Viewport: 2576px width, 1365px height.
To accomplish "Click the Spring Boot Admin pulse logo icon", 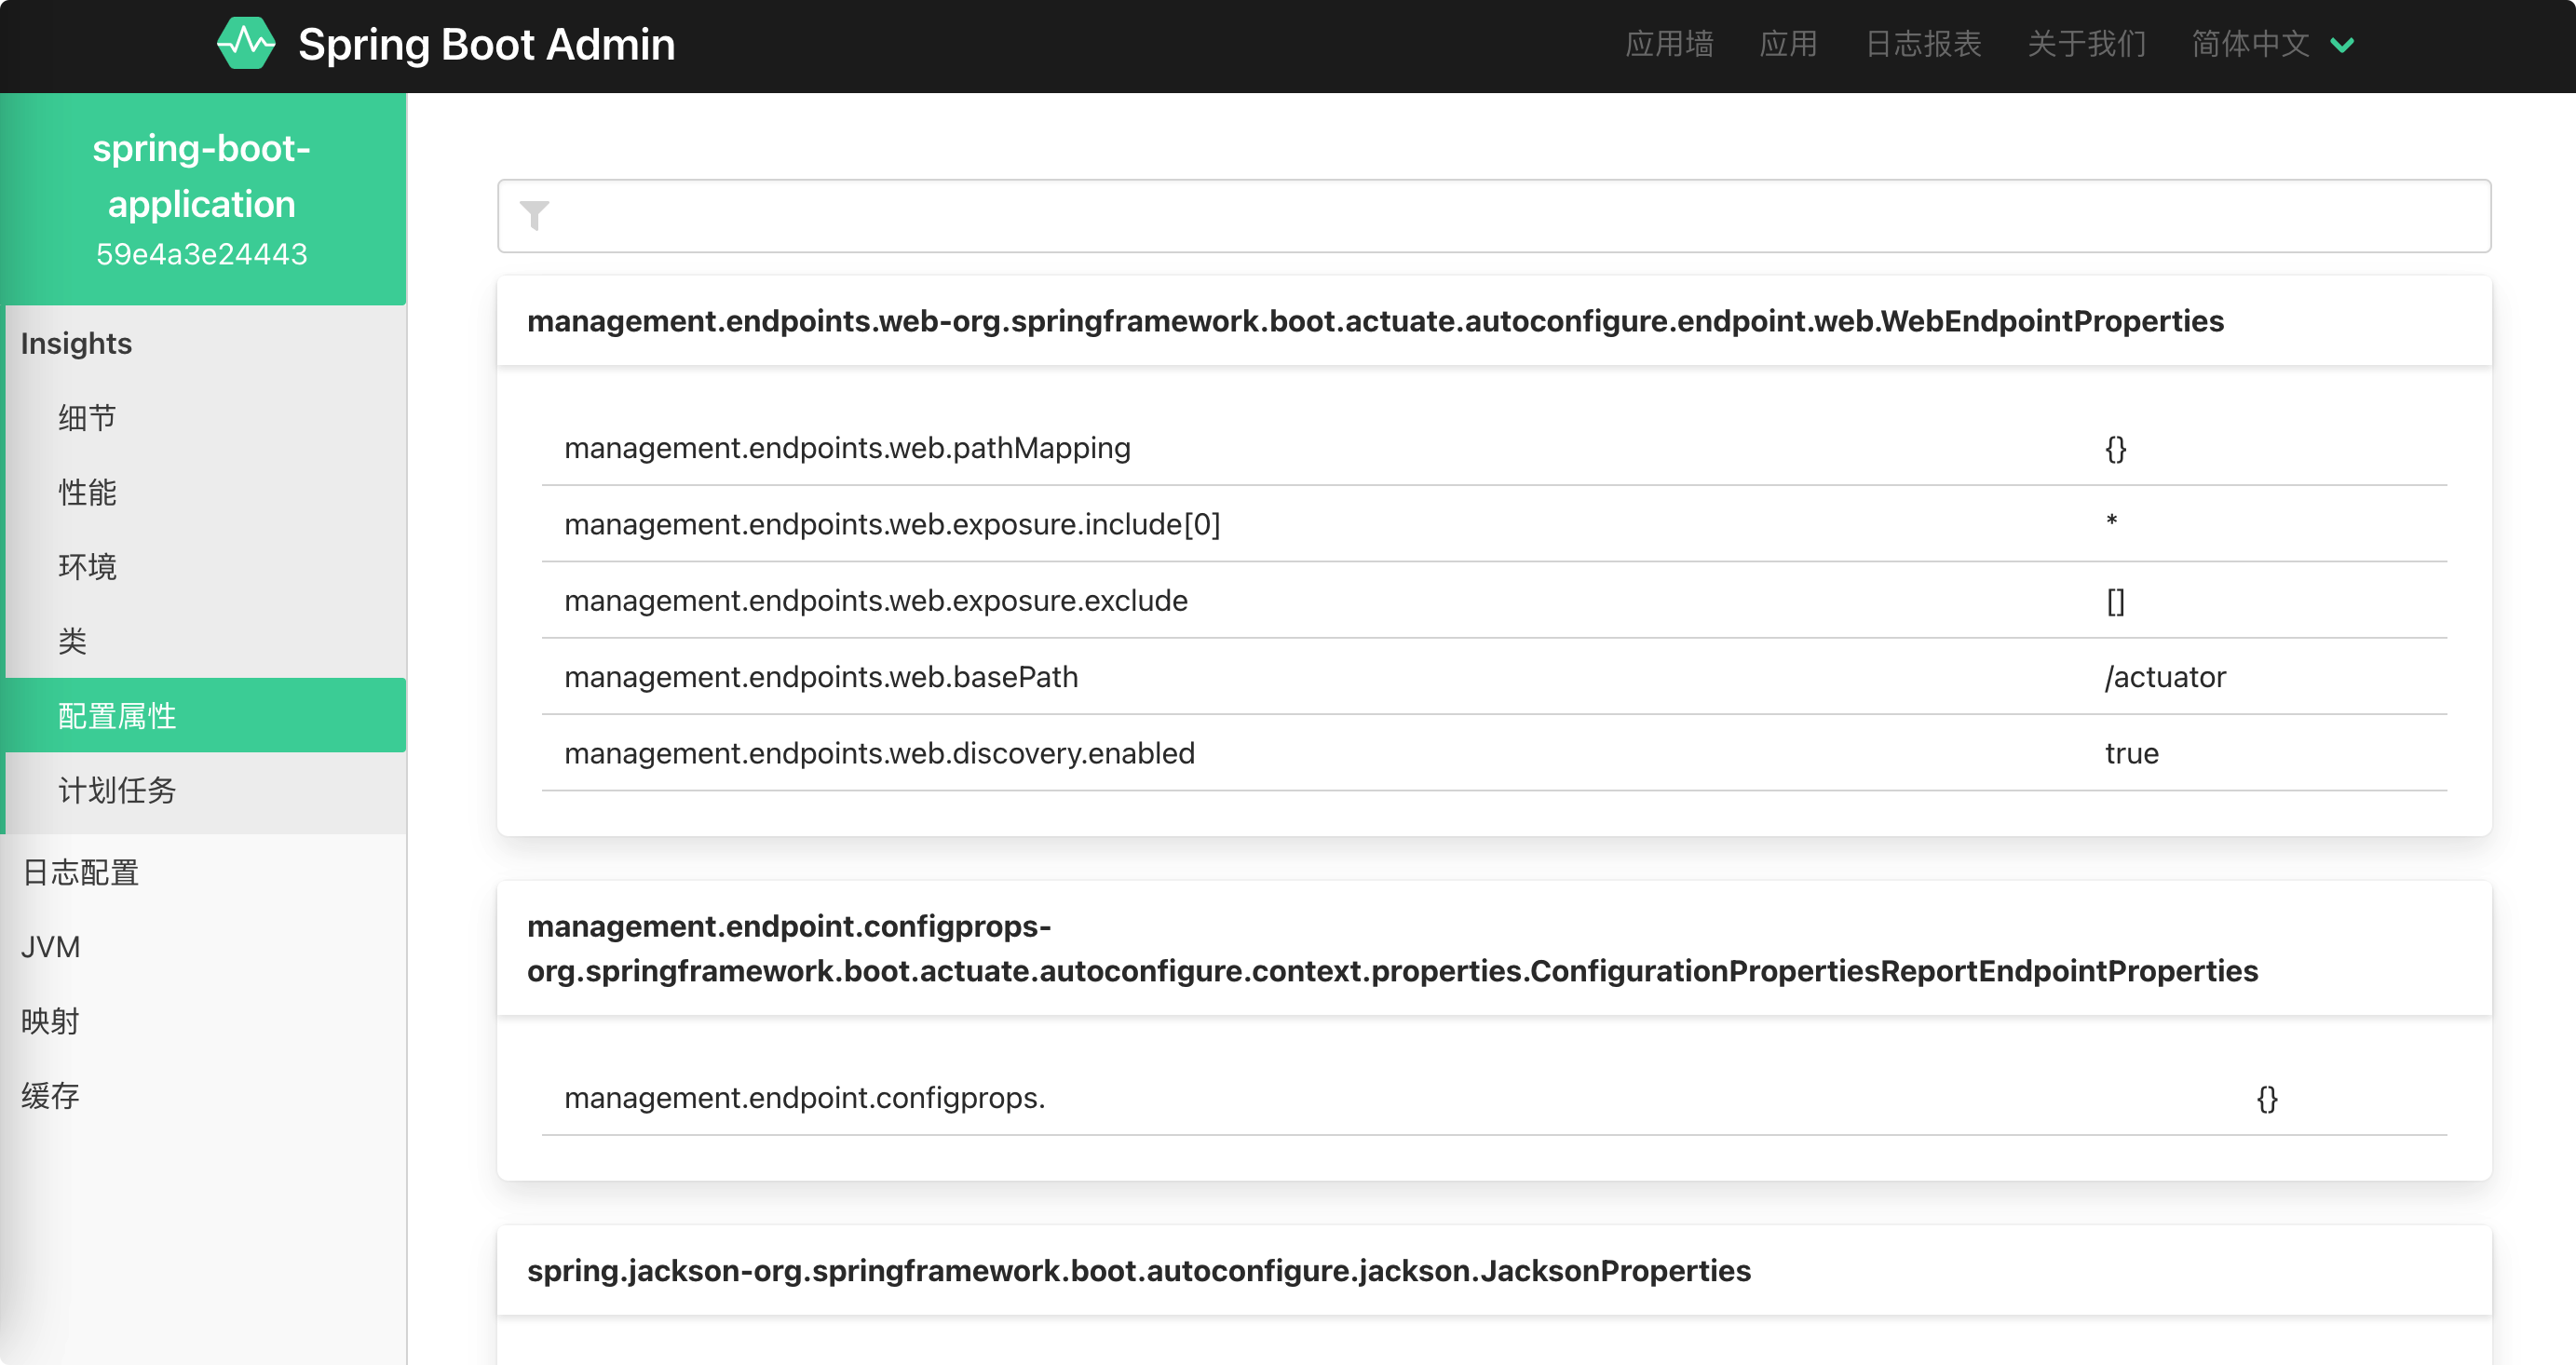I will [246, 44].
